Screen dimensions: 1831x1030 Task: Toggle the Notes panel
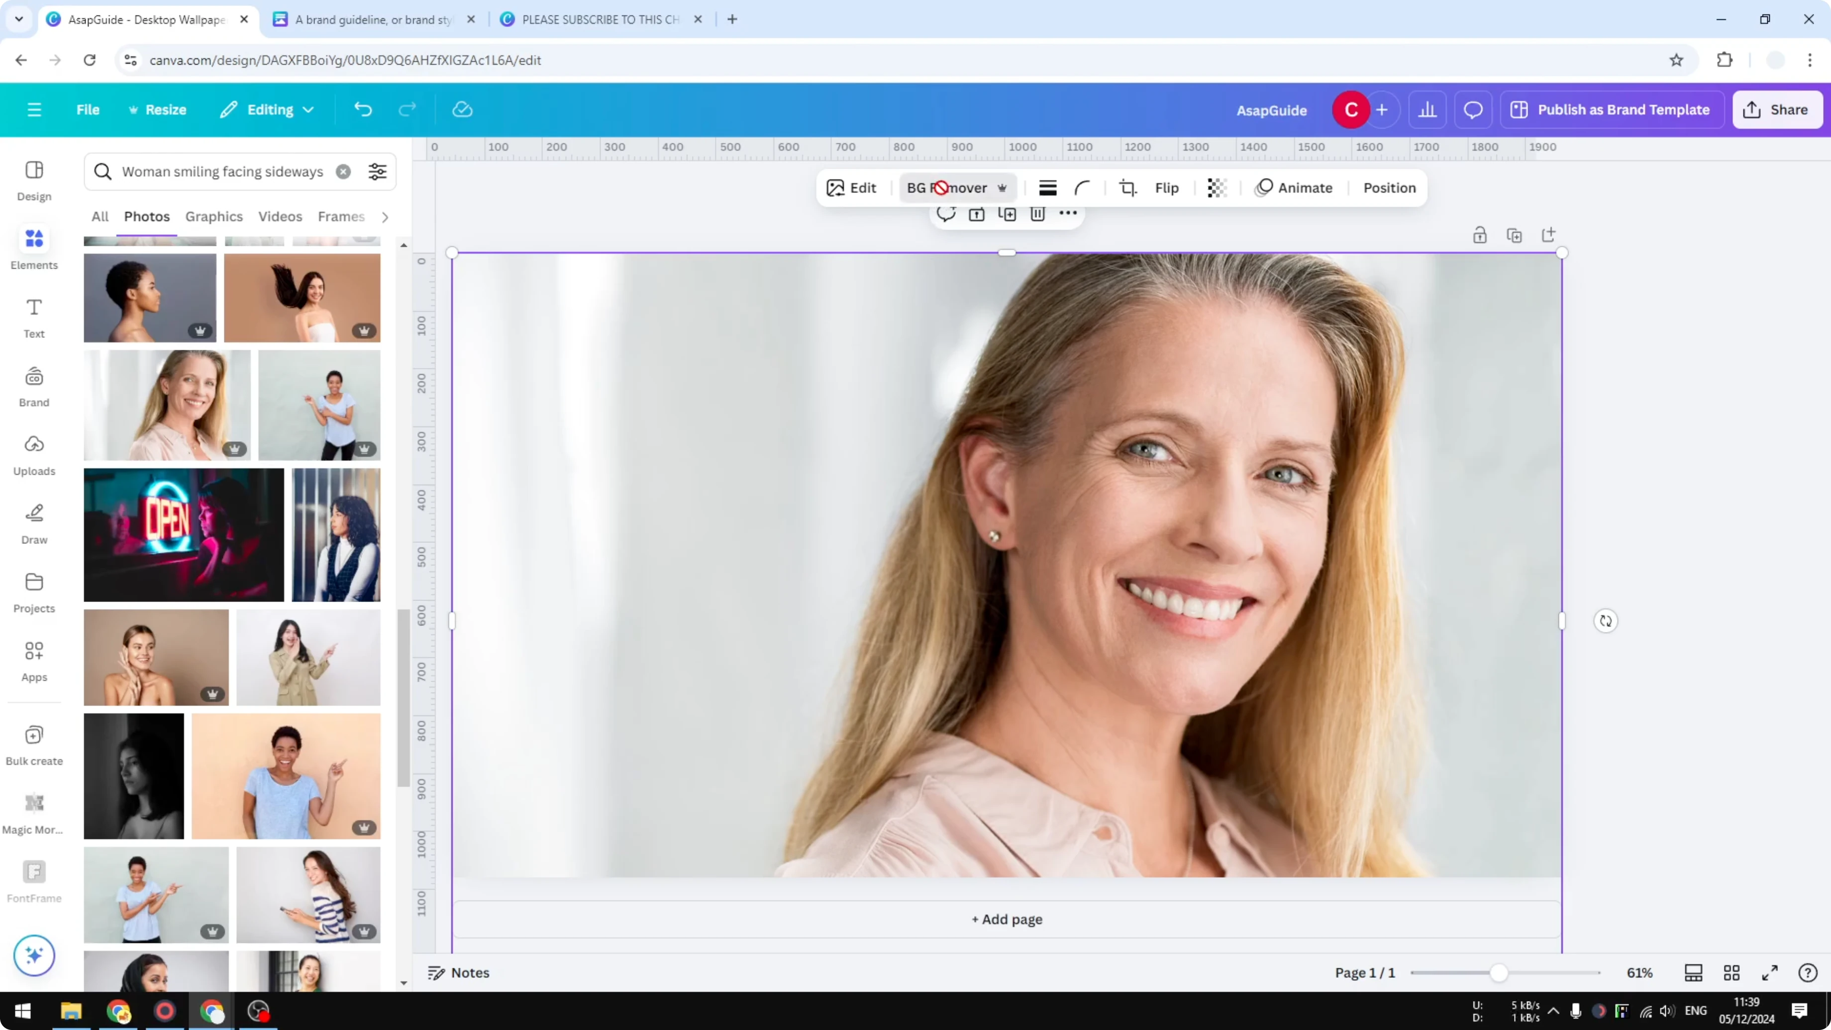click(x=457, y=972)
